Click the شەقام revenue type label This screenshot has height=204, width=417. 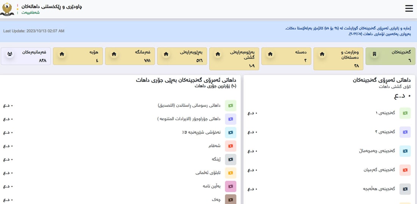pyautogui.click(x=215, y=146)
